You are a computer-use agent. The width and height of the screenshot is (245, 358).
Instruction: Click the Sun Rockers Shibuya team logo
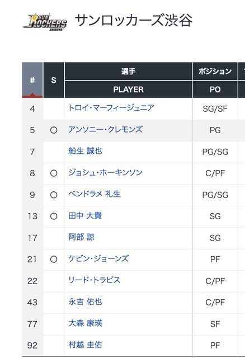tap(45, 22)
